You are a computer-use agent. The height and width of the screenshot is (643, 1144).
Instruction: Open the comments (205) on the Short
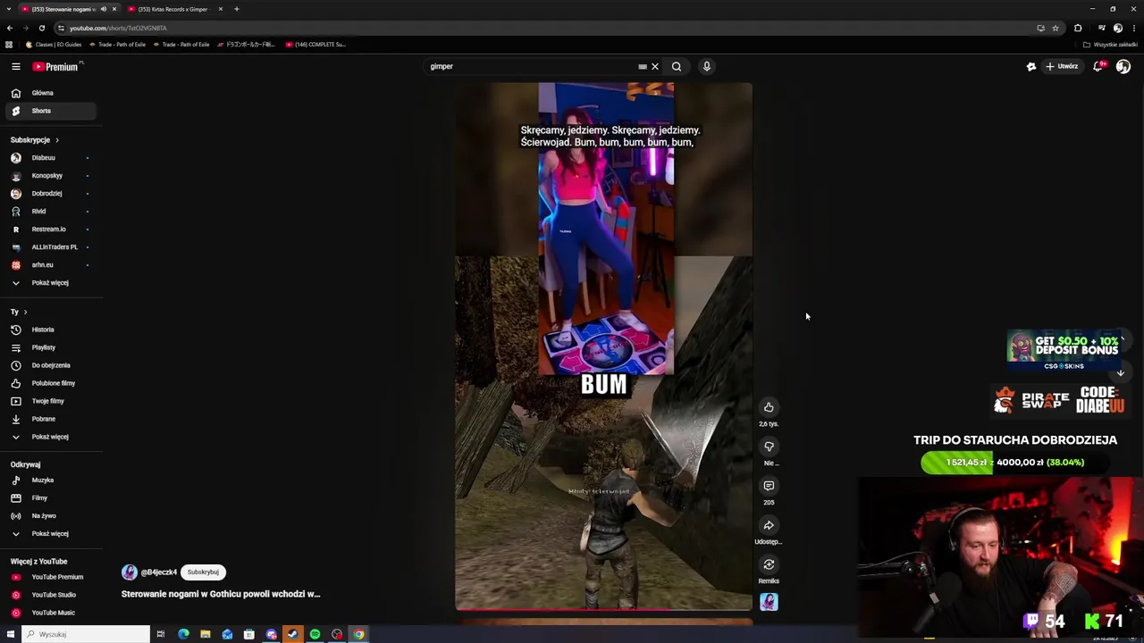click(769, 486)
